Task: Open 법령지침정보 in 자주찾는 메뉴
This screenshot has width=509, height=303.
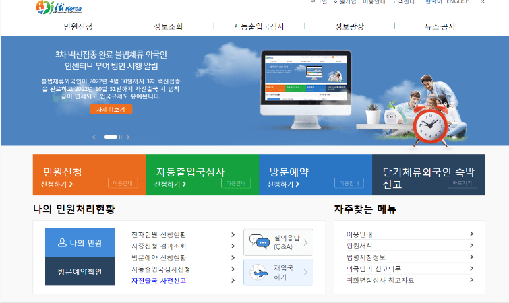Action: pos(366,257)
